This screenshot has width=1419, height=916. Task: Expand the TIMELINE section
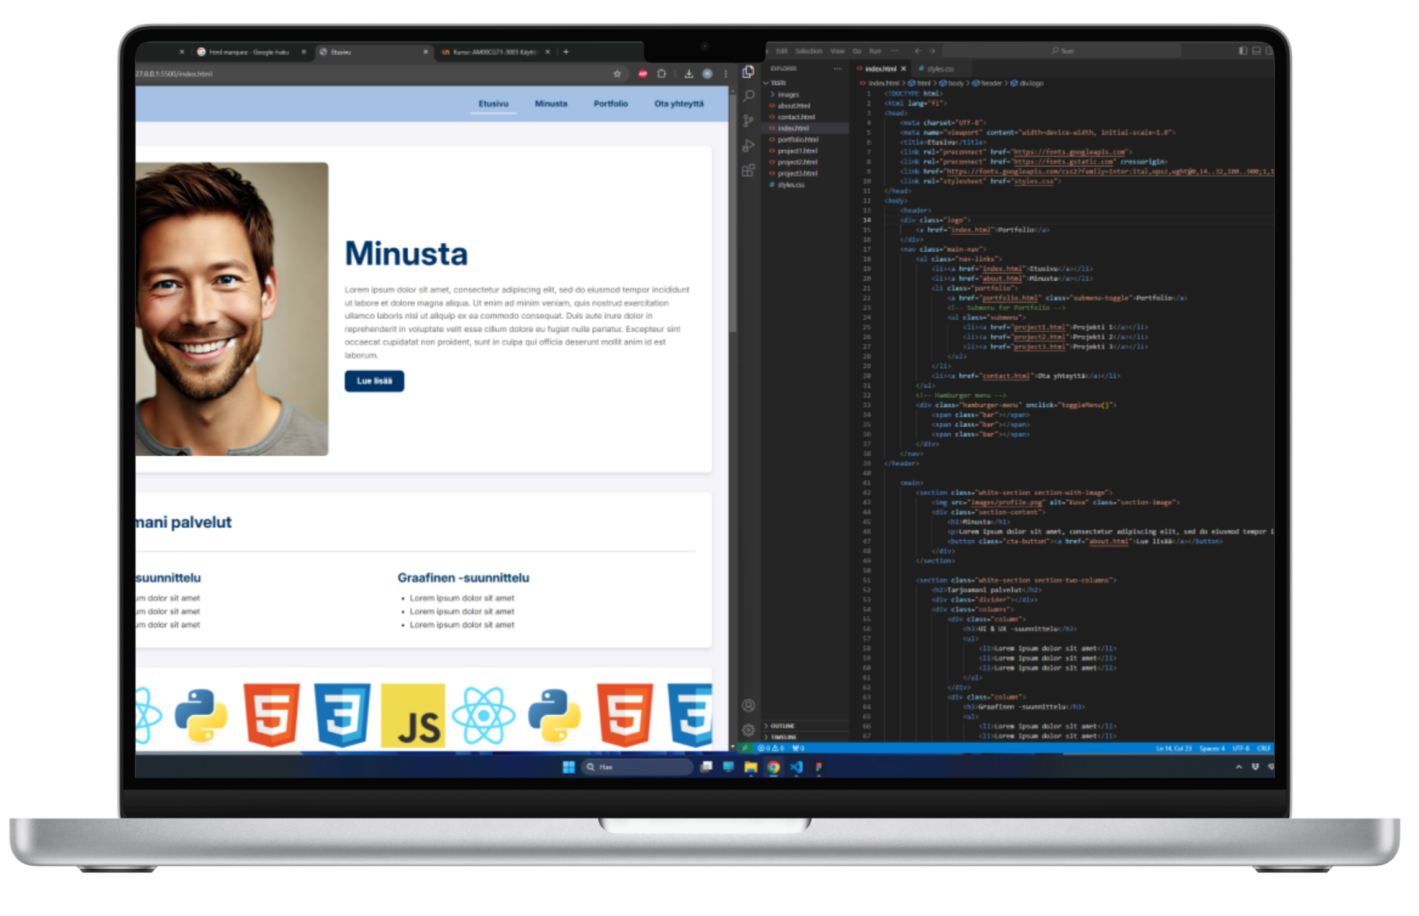[783, 737]
